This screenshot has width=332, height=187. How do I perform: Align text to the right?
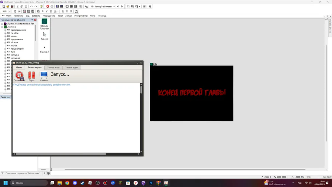click(x=71, y=11)
